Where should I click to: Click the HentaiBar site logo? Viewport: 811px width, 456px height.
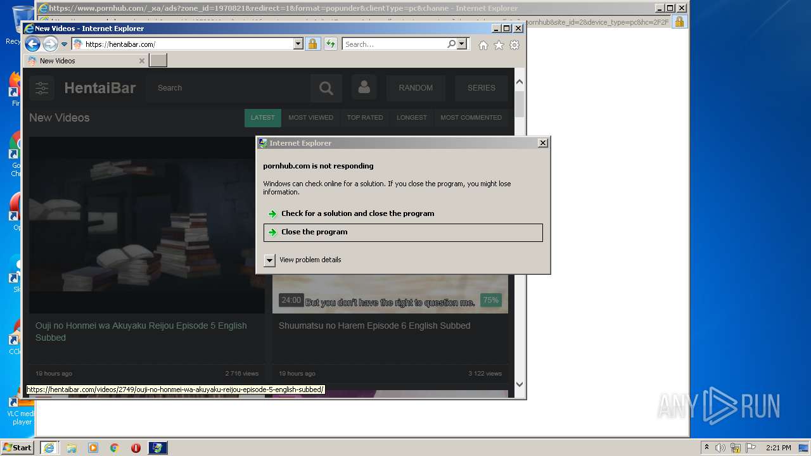click(x=100, y=88)
